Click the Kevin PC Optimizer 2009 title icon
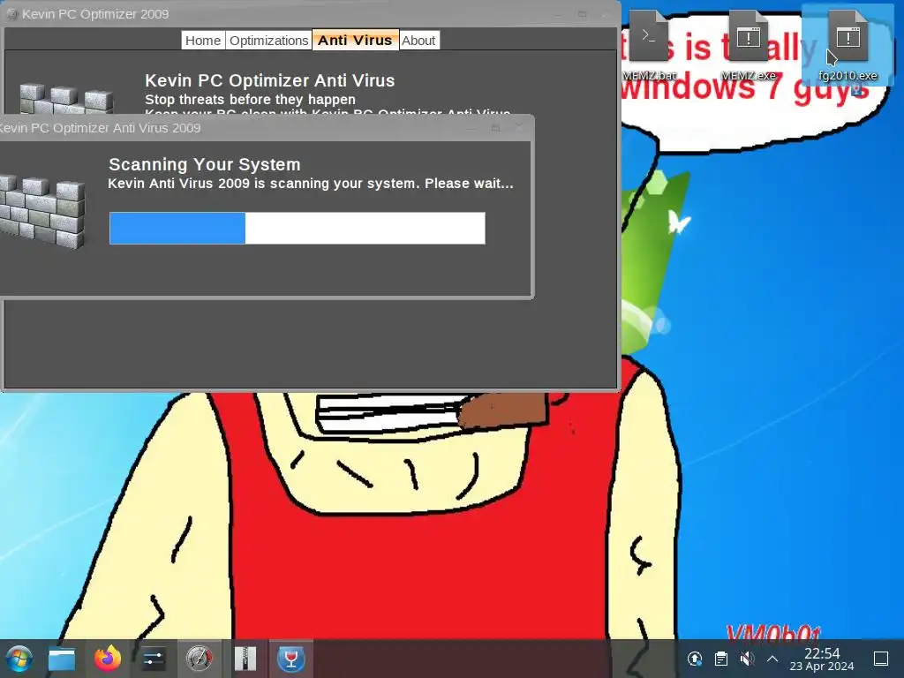 [11, 14]
